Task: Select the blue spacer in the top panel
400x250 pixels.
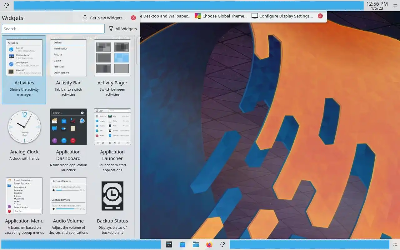Action: coord(189,5)
